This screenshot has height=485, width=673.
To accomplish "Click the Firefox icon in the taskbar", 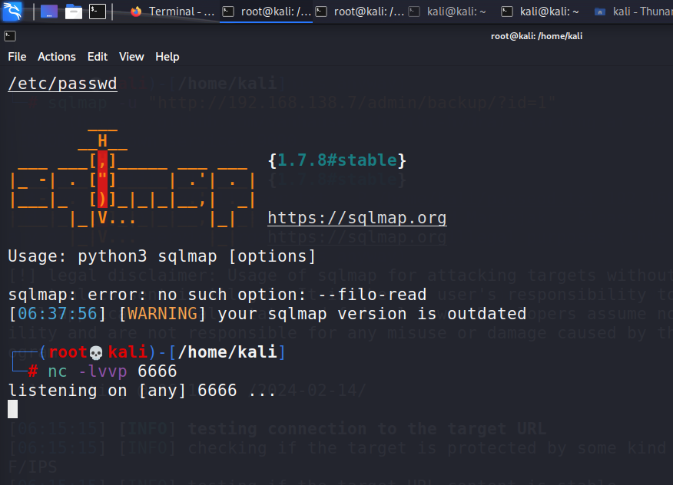I will [x=136, y=12].
